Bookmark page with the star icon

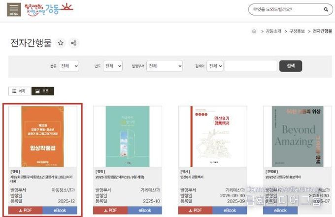61,43
